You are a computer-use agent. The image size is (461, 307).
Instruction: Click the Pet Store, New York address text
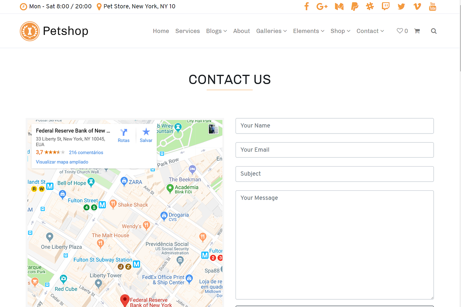(139, 6)
